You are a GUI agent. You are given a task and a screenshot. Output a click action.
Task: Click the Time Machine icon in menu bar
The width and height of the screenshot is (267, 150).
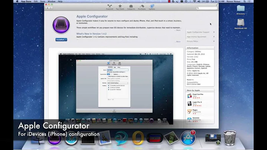coord(186,1)
